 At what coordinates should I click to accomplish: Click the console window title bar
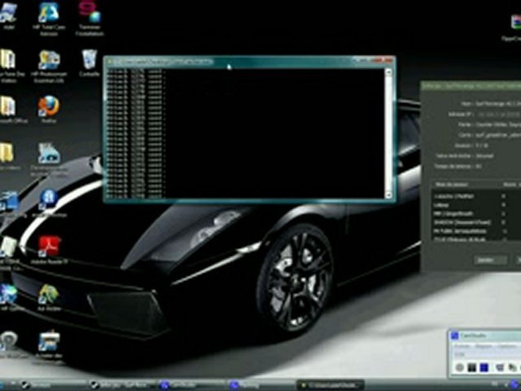[x=249, y=61]
